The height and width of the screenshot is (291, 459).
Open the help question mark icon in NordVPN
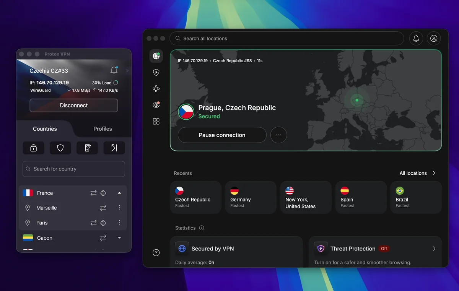click(156, 253)
